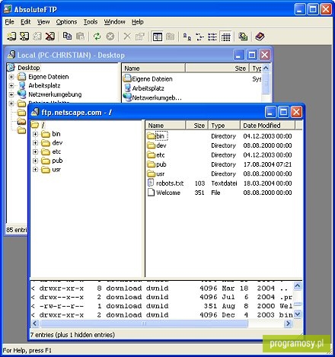This screenshot has width=335, height=357.
Task: Select the Welcome file in ftp list
Action: click(168, 193)
